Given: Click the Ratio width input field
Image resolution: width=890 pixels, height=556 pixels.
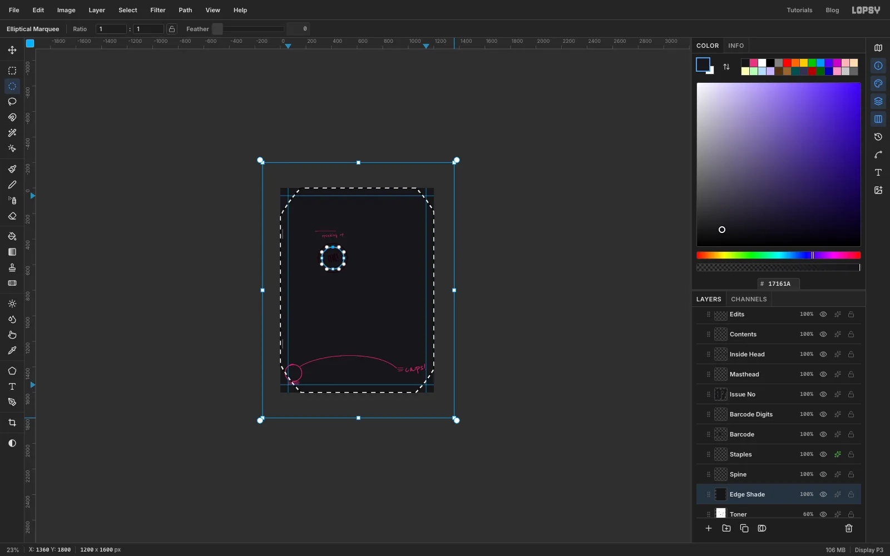Looking at the screenshot, I should 111,29.
